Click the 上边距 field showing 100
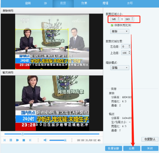159x153 pixels. (124, 53)
